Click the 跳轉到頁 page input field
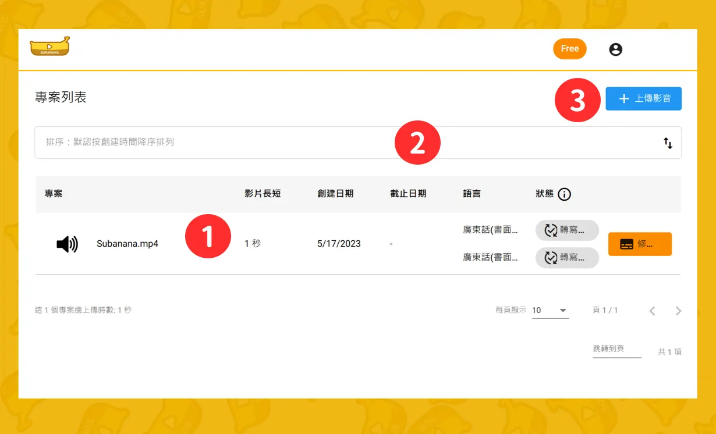716x434 pixels. pos(616,349)
